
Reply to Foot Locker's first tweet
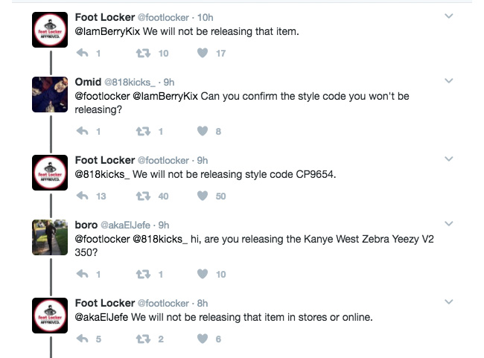pyautogui.click(x=83, y=53)
